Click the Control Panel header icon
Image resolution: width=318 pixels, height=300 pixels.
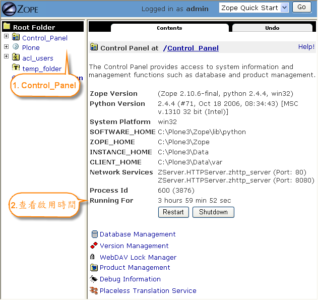click(x=94, y=47)
